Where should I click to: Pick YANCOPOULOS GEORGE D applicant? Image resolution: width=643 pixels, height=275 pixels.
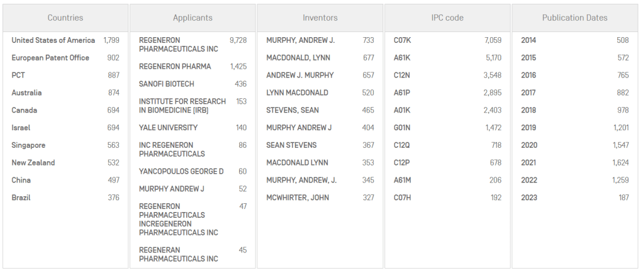(x=181, y=171)
